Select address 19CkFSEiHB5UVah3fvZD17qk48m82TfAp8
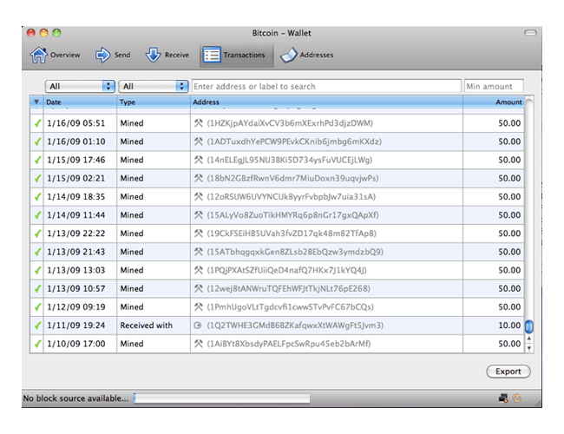Screen dimensions: 564x434 point(292,233)
